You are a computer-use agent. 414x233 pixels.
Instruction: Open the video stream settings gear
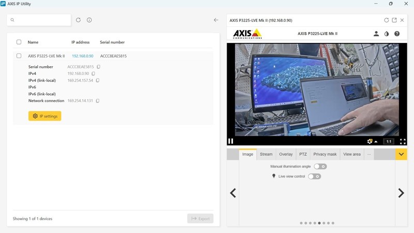[x=369, y=141]
